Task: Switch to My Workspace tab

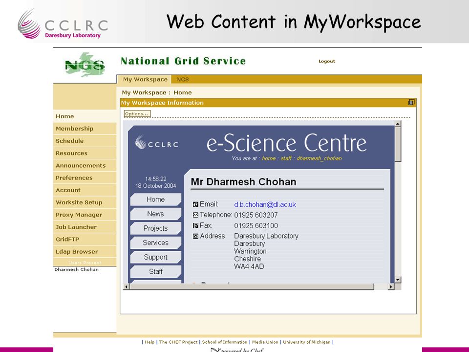Action: pos(145,79)
